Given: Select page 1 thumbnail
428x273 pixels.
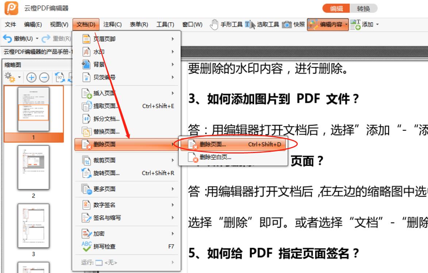Looking at the screenshot, I should tap(34, 109).
